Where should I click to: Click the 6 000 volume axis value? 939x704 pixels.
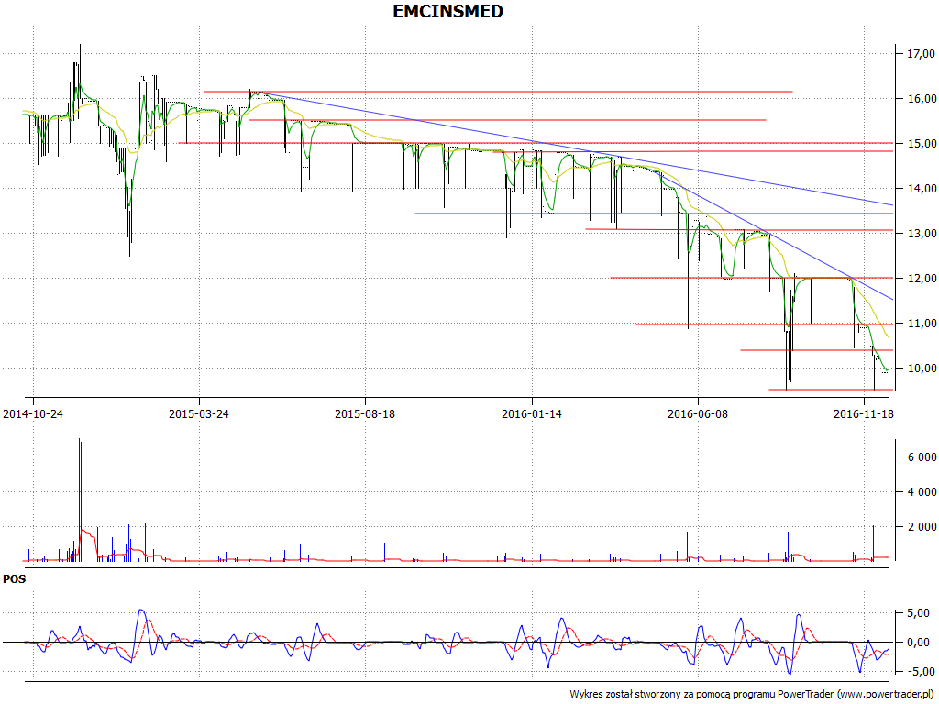pos(922,457)
